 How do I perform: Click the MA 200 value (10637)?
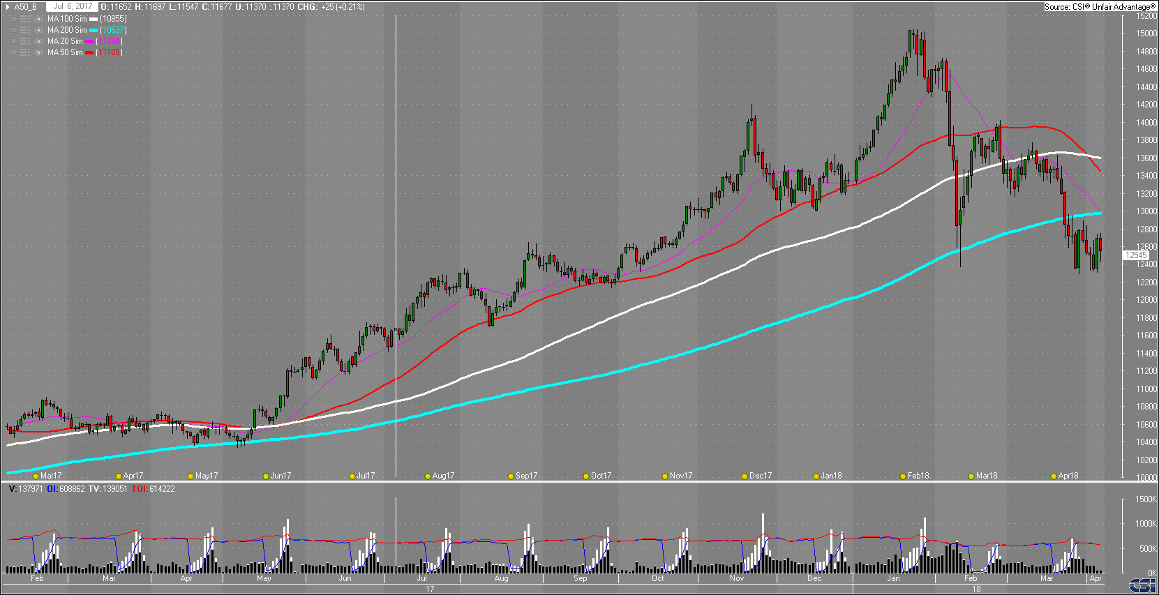(x=113, y=30)
